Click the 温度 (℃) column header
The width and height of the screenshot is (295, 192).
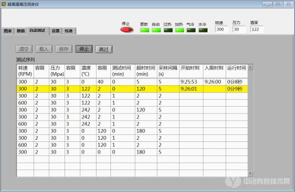click(x=88, y=71)
